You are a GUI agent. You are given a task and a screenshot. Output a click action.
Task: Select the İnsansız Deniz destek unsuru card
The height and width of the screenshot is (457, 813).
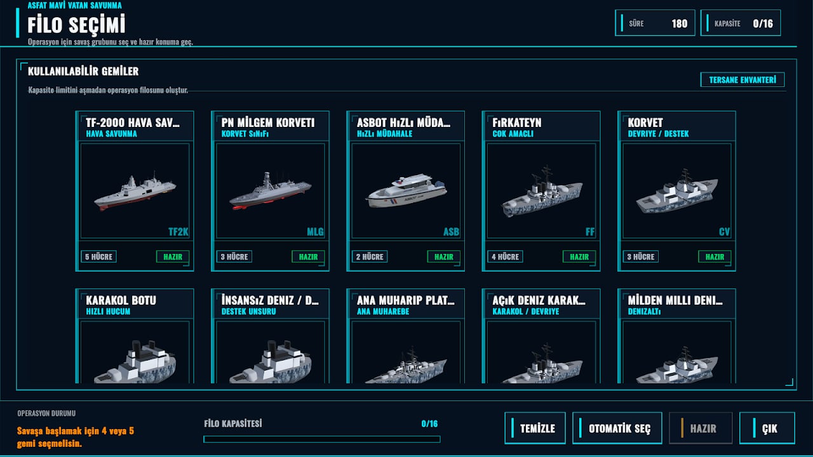click(x=270, y=336)
